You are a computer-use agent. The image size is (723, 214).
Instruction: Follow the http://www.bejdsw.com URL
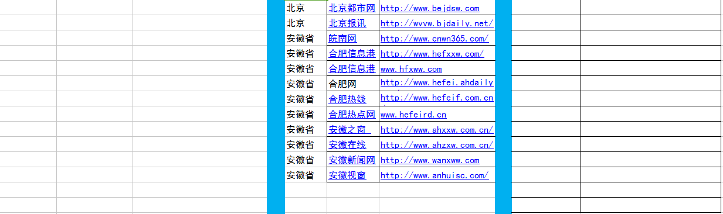430,8
